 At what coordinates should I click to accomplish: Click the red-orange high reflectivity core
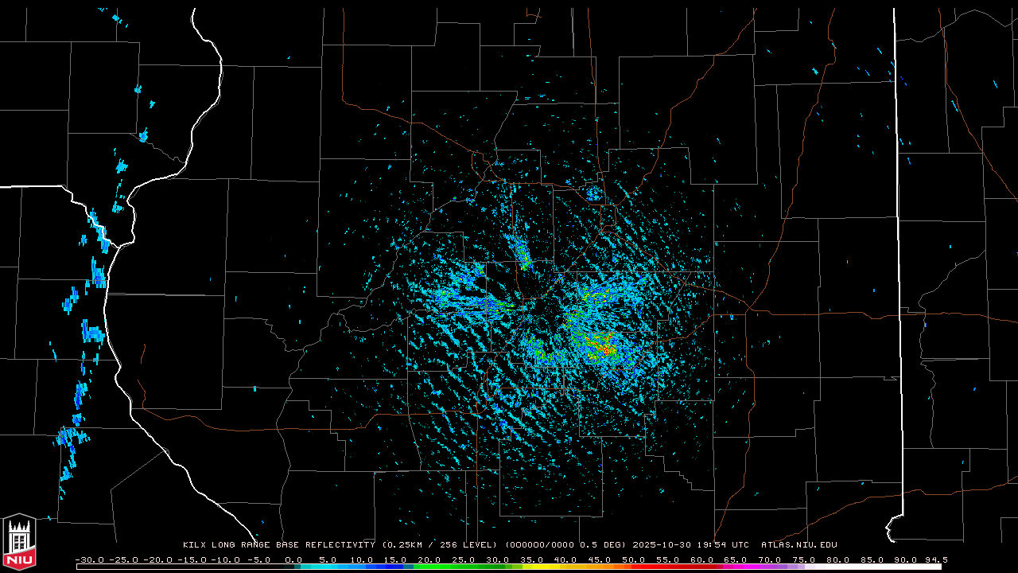[606, 349]
